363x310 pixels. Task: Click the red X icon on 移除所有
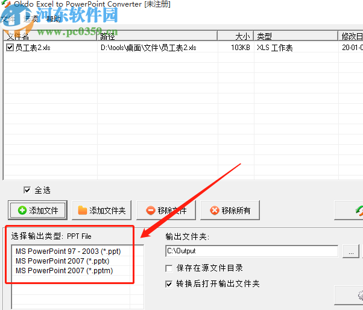tap(215, 210)
